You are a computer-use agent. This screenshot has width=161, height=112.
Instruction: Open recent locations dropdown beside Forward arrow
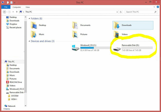pos(13,12)
